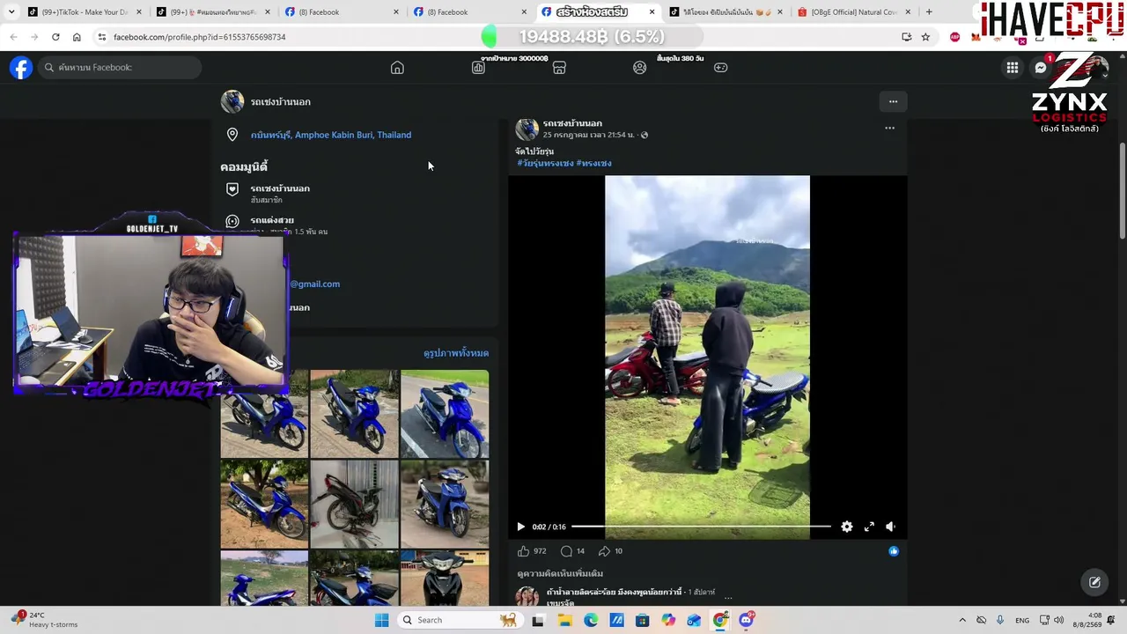The width and height of the screenshot is (1127, 634).
Task: Close the active Facebook browser tab
Action: (652, 12)
